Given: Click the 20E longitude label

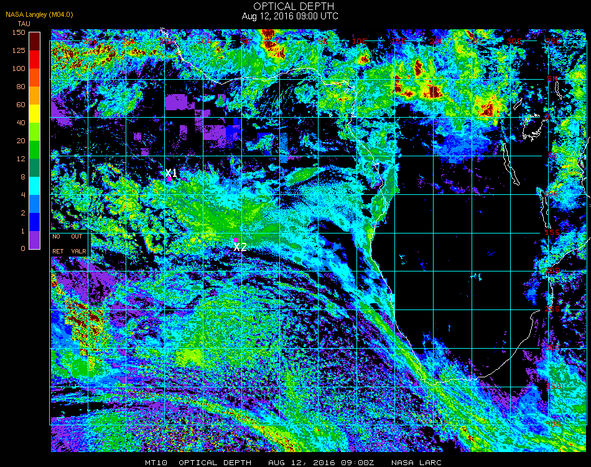Looking at the screenshot, I should [437, 41].
